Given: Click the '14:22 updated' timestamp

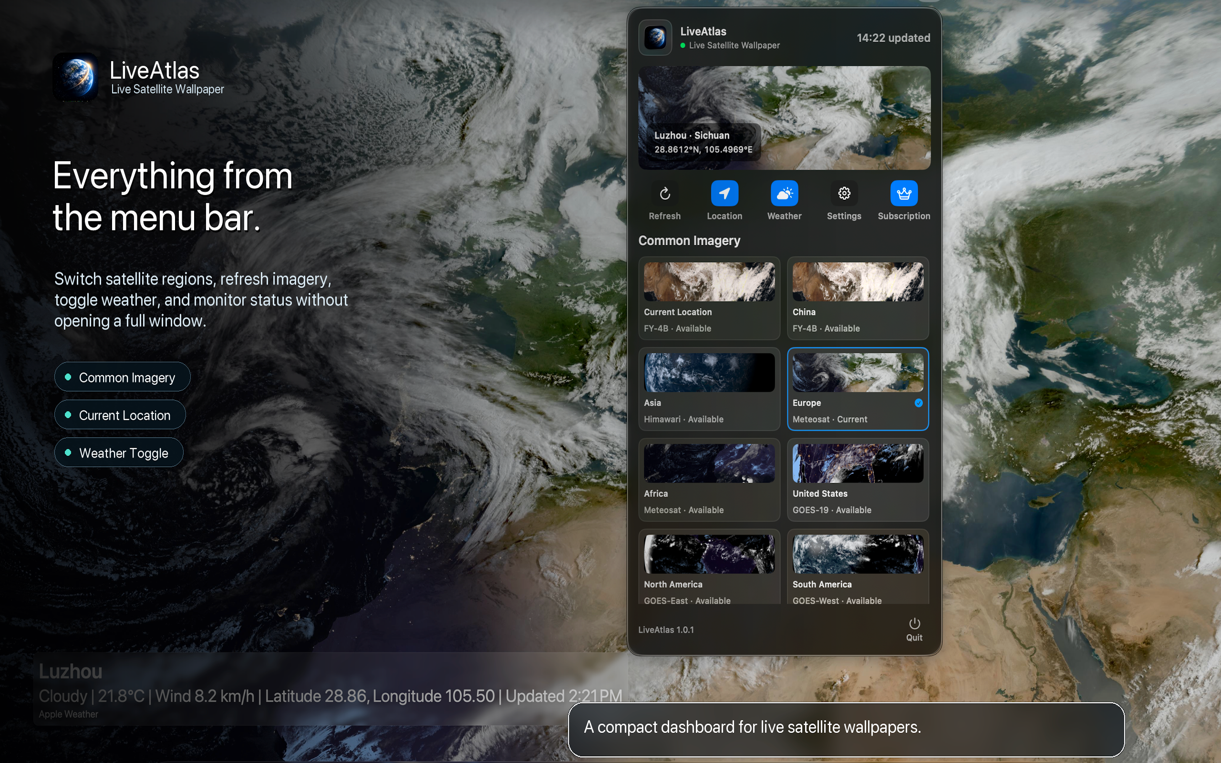Looking at the screenshot, I should point(893,38).
